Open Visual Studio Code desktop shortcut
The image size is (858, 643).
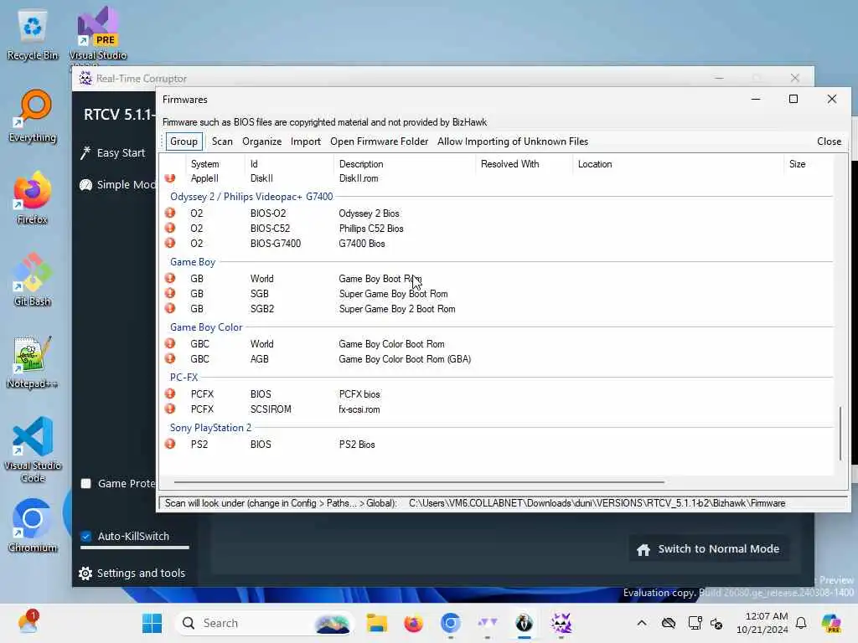(33, 450)
